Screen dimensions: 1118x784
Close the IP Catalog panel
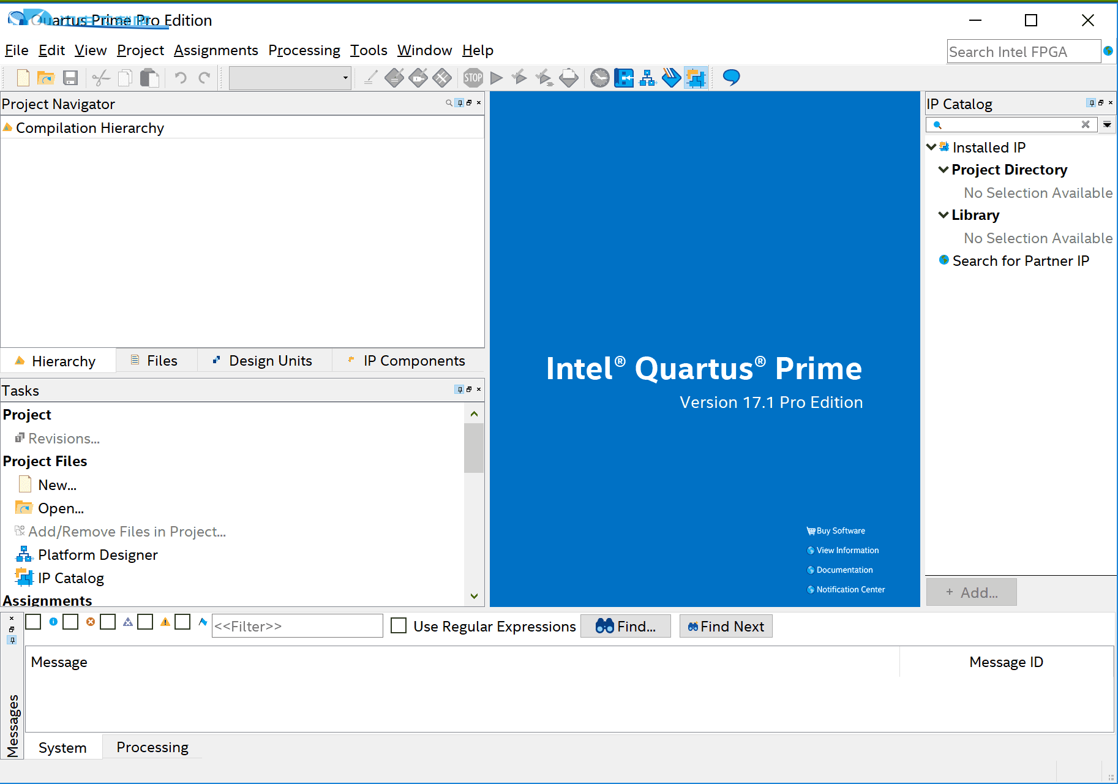(1111, 103)
